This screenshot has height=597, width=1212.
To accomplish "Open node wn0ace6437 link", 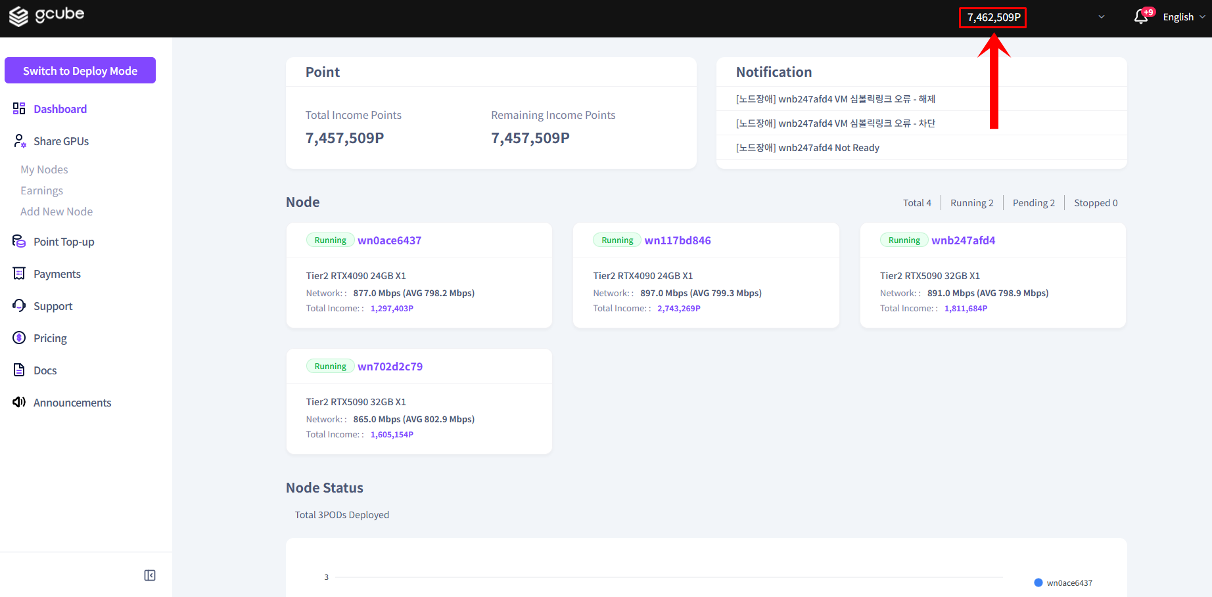I will click(389, 240).
